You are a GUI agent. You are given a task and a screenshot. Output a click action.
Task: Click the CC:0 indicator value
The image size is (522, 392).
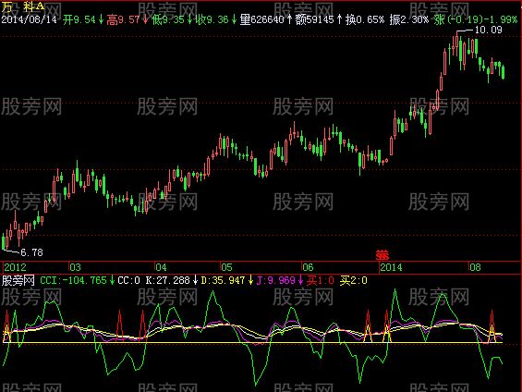pyautogui.click(x=128, y=280)
